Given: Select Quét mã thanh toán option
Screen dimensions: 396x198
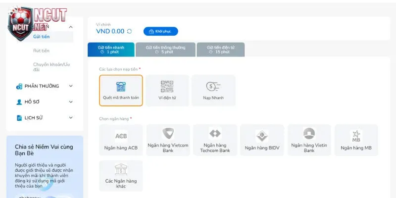Looking at the screenshot, I should click(x=121, y=91).
